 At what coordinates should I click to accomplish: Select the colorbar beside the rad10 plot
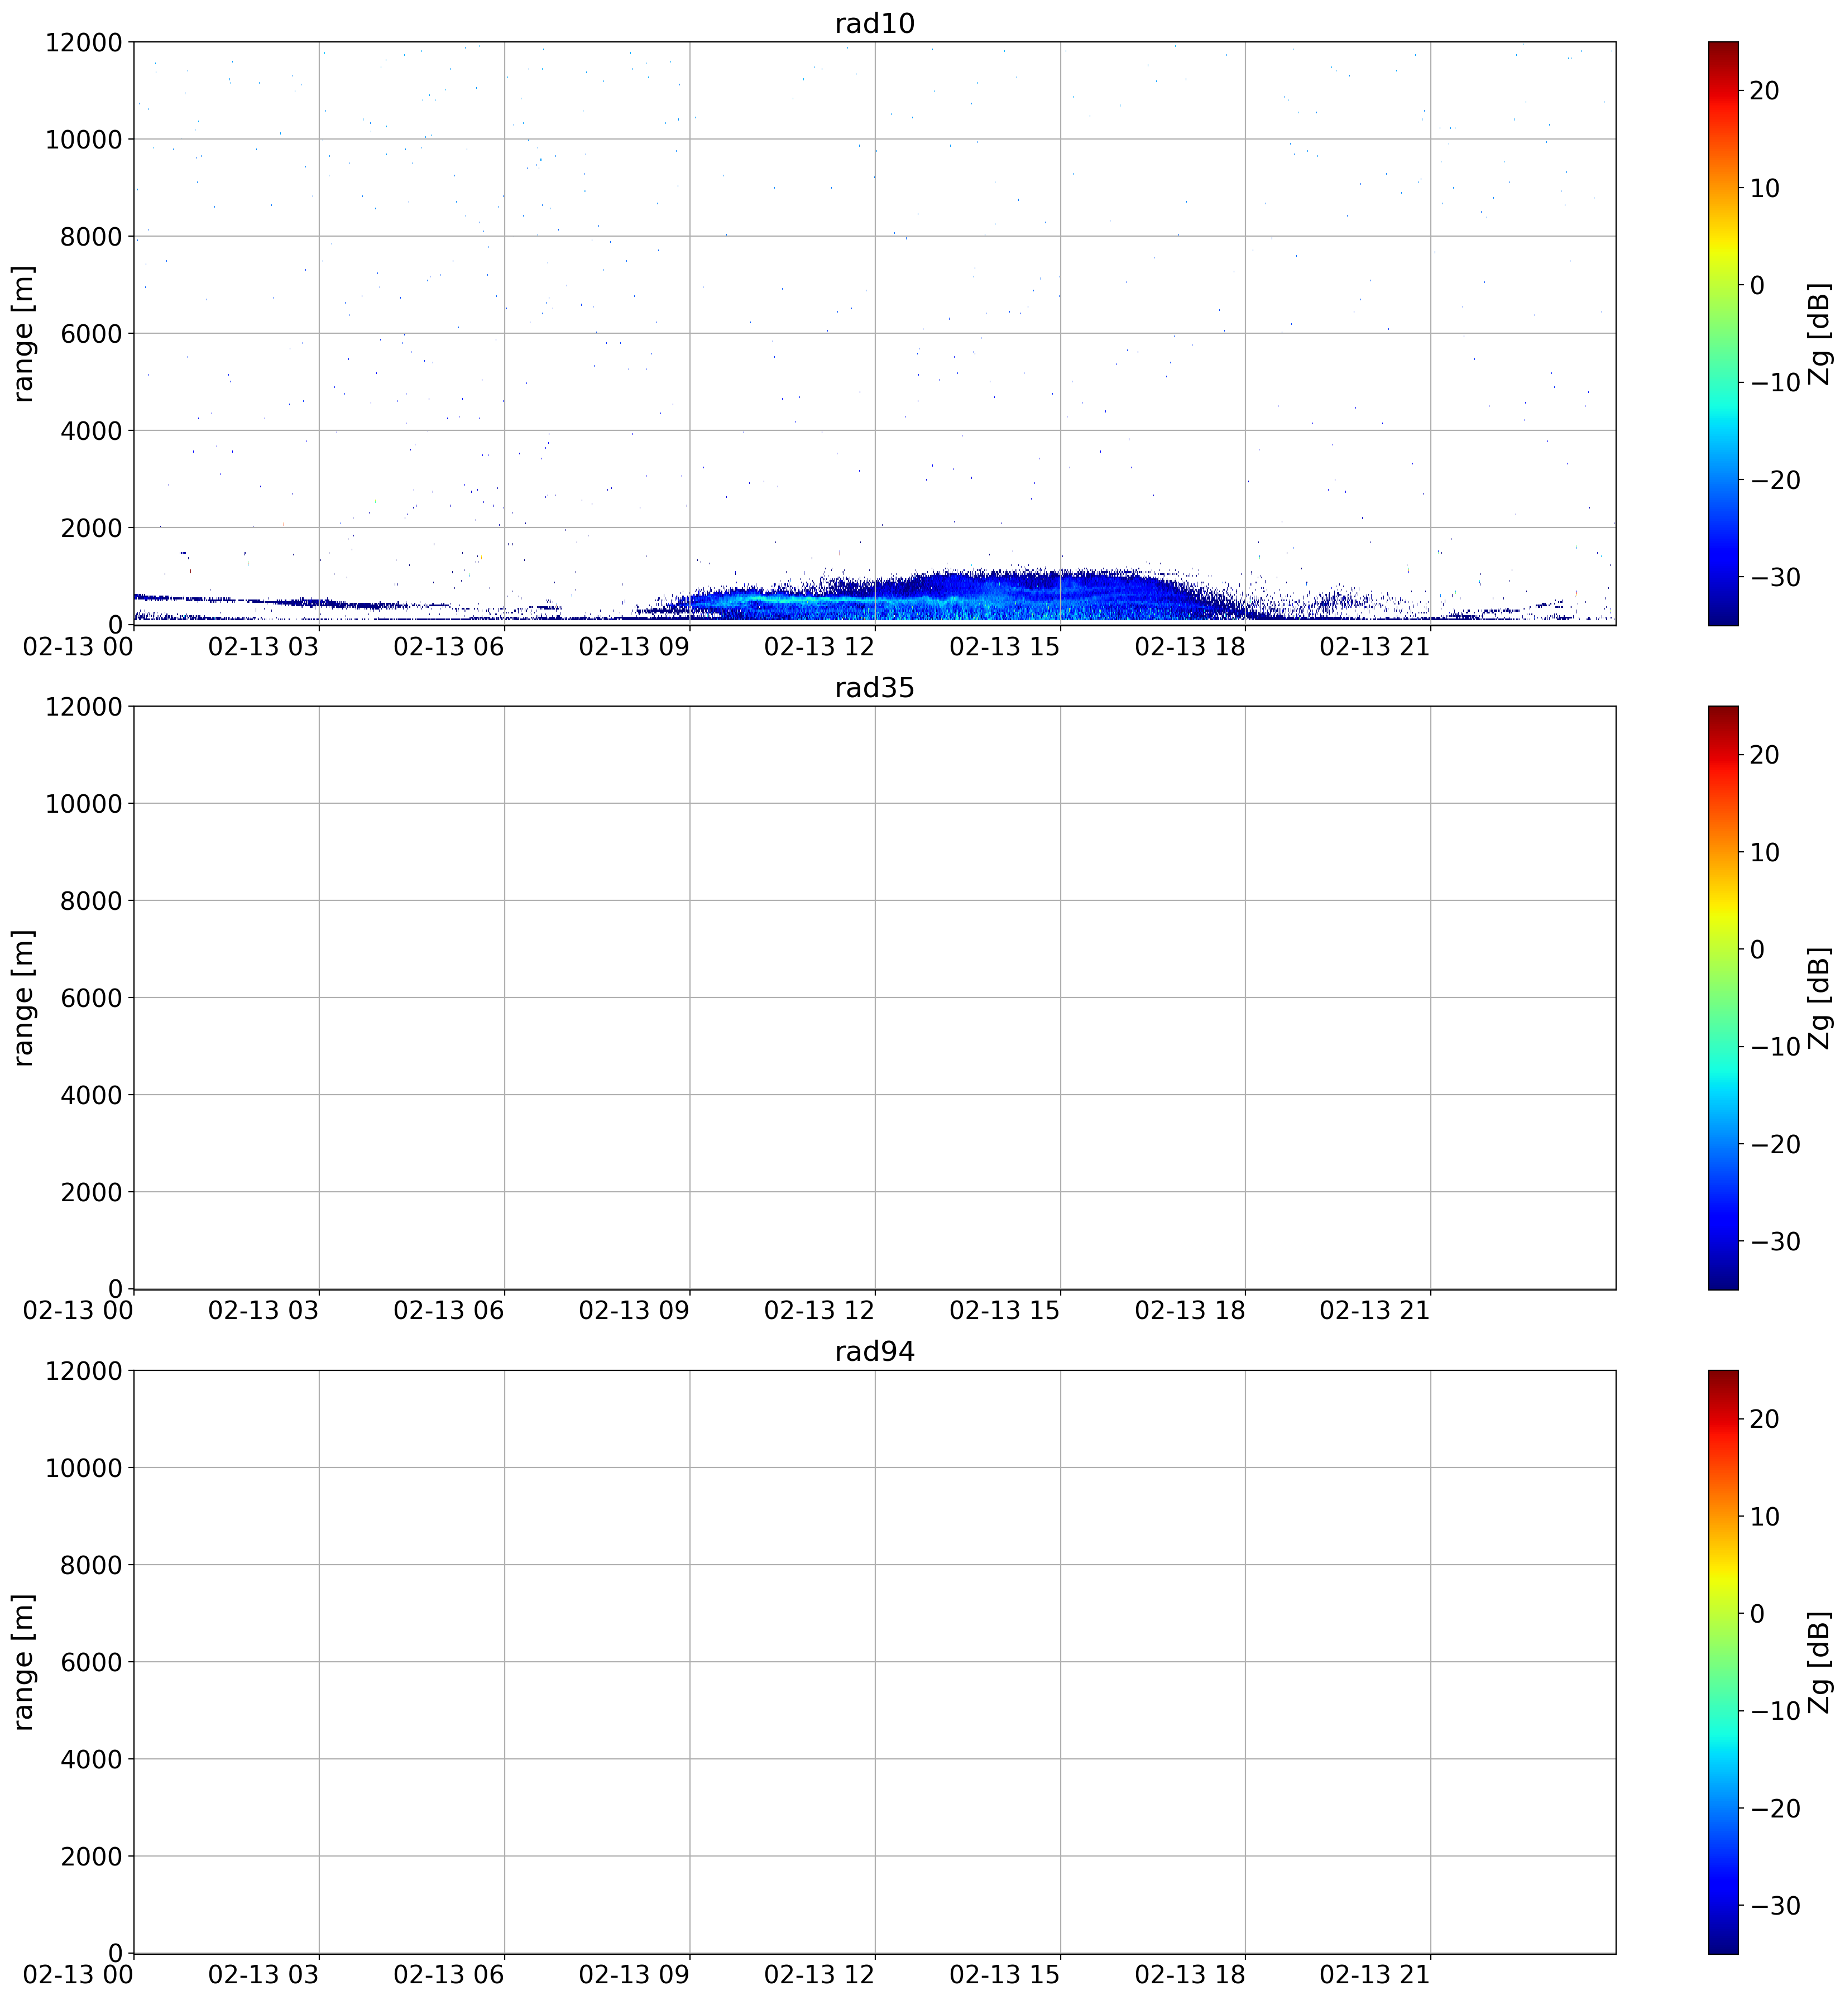[1723, 333]
